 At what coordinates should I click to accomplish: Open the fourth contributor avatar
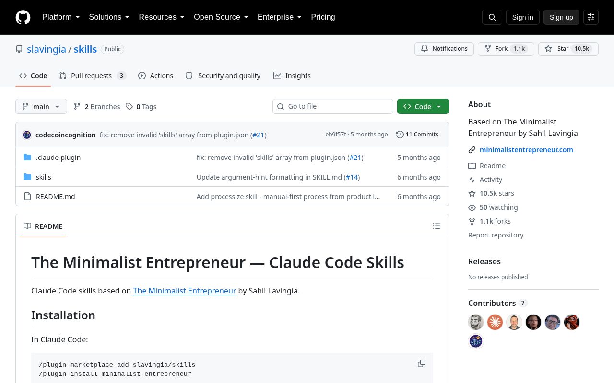533,322
